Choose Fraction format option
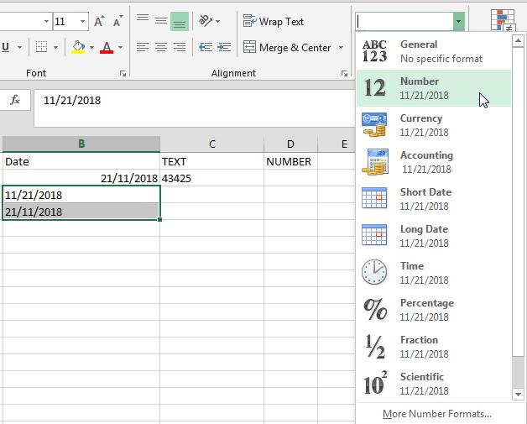 click(434, 347)
